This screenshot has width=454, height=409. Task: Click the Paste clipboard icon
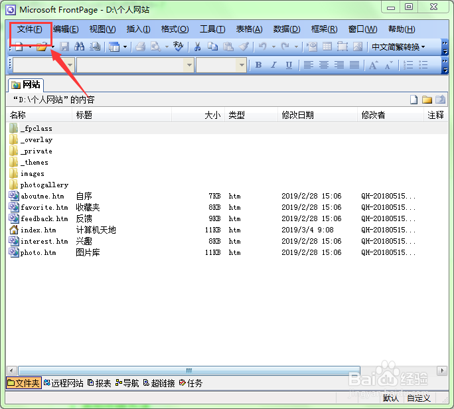point(228,46)
